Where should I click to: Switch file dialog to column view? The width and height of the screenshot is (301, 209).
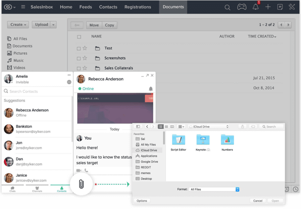click(x=172, y=126)
